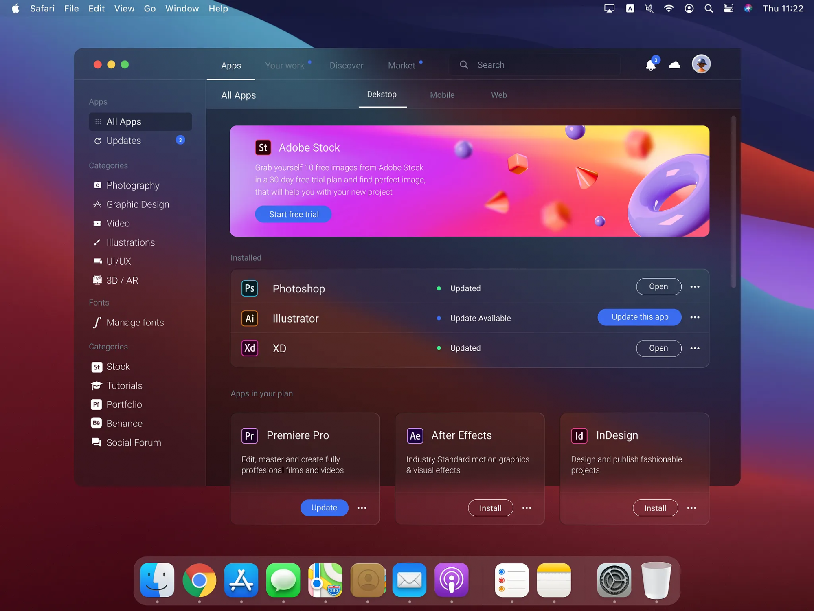Click into the Search field

542,65
